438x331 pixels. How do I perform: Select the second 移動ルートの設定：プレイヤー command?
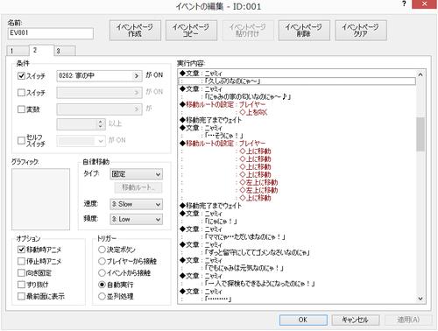pos(297,144)
